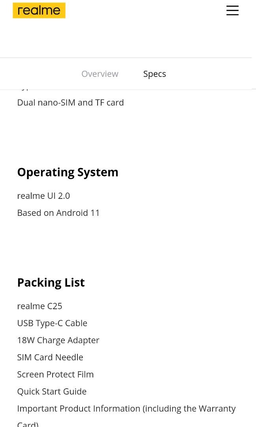The image size is (256, 427).
Task: Click USB Type-C Cable entry
Action: click(x=52, y=323)
